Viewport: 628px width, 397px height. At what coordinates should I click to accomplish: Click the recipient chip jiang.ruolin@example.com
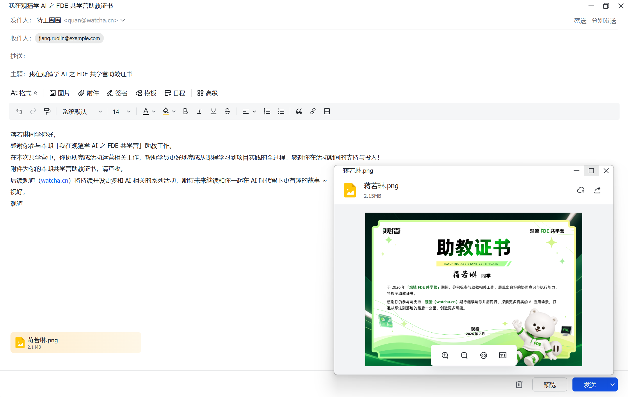[69, 38]
